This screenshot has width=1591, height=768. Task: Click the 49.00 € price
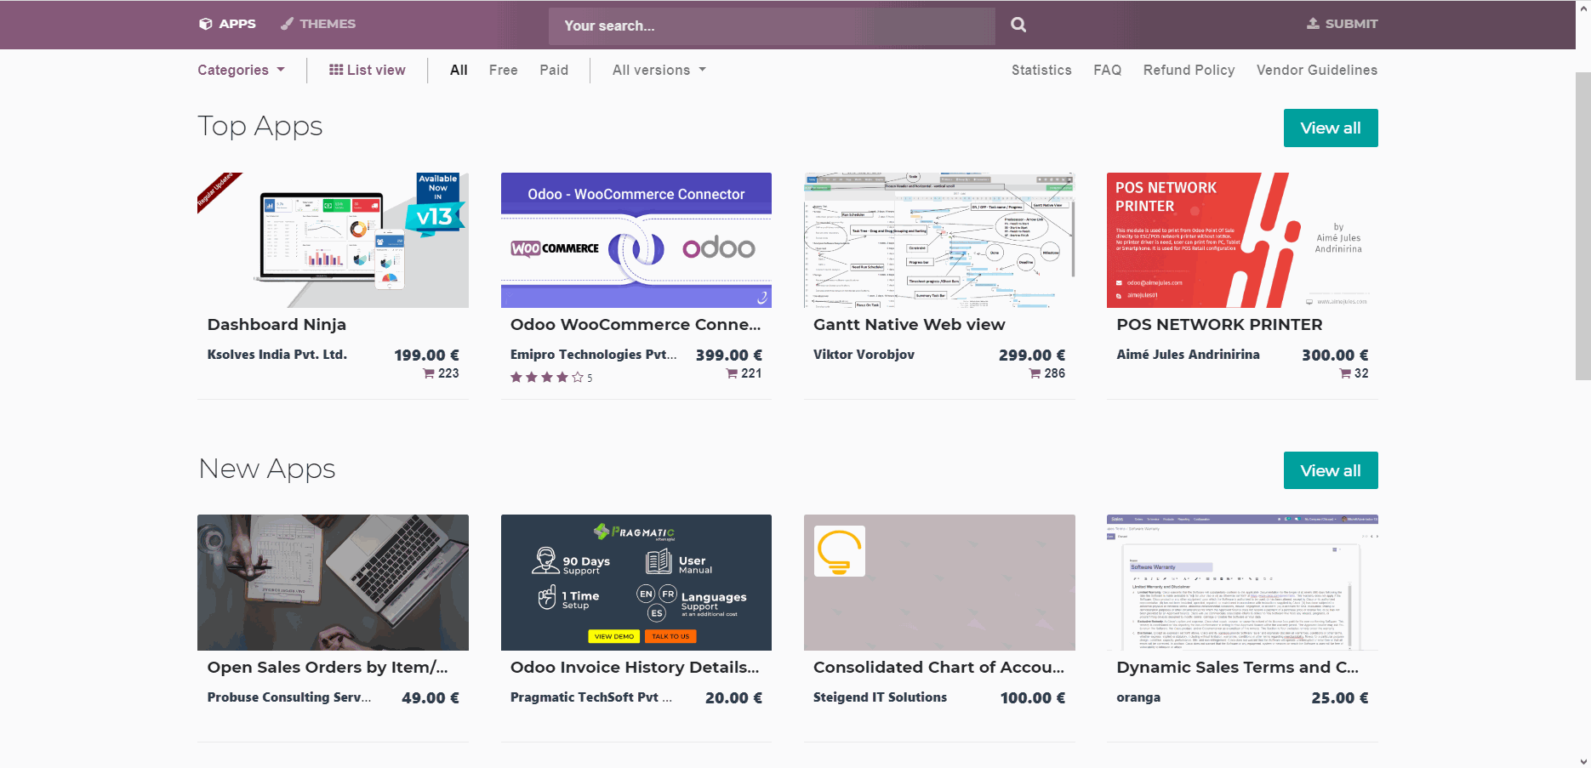click(431, 697)
